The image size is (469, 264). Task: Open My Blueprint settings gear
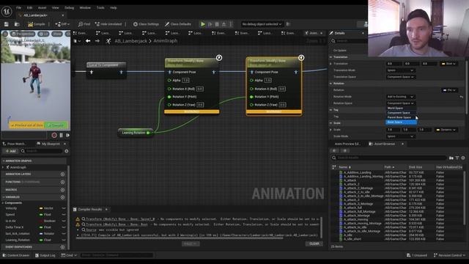(67, 151)
